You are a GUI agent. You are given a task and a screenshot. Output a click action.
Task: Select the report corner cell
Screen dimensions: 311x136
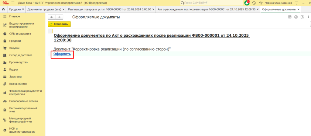click(50, 31)
